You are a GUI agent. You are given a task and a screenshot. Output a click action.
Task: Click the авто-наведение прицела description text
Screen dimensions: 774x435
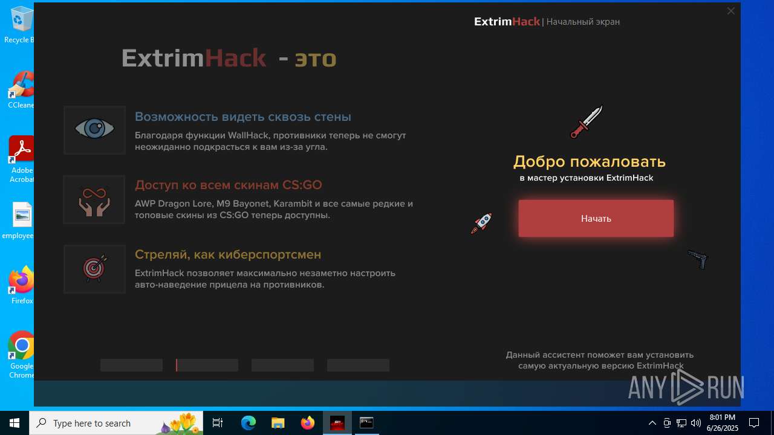[x=265, y=279]
